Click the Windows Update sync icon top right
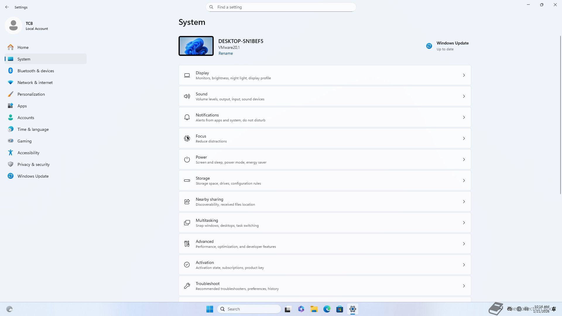This screenshot has height=316, width=562. click(429, 46)
